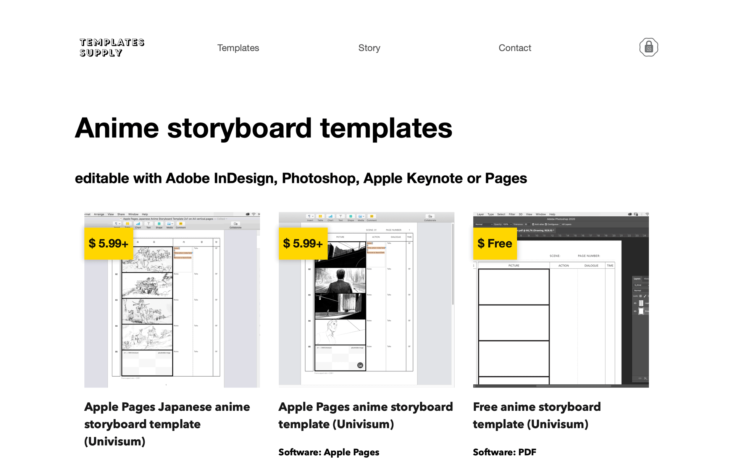The width and height of the screenshot is (733, 458).
Task: Open Apple Pages Japanese anime storyboard title
Action: pos(167,424)
